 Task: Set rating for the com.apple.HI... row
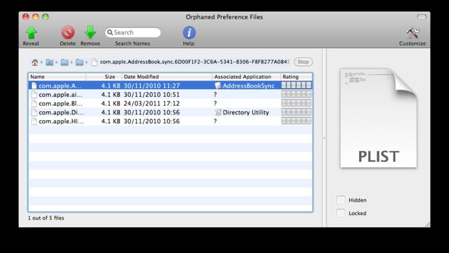[296, 121]
